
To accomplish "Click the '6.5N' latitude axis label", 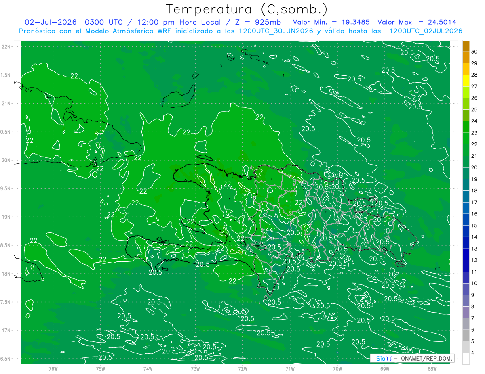I will coord(6,359).
